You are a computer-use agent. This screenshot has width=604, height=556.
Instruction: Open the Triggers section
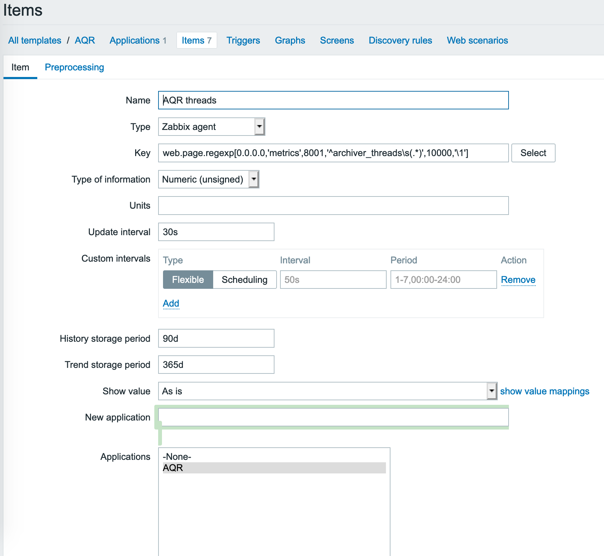click(x=243, y=40)
